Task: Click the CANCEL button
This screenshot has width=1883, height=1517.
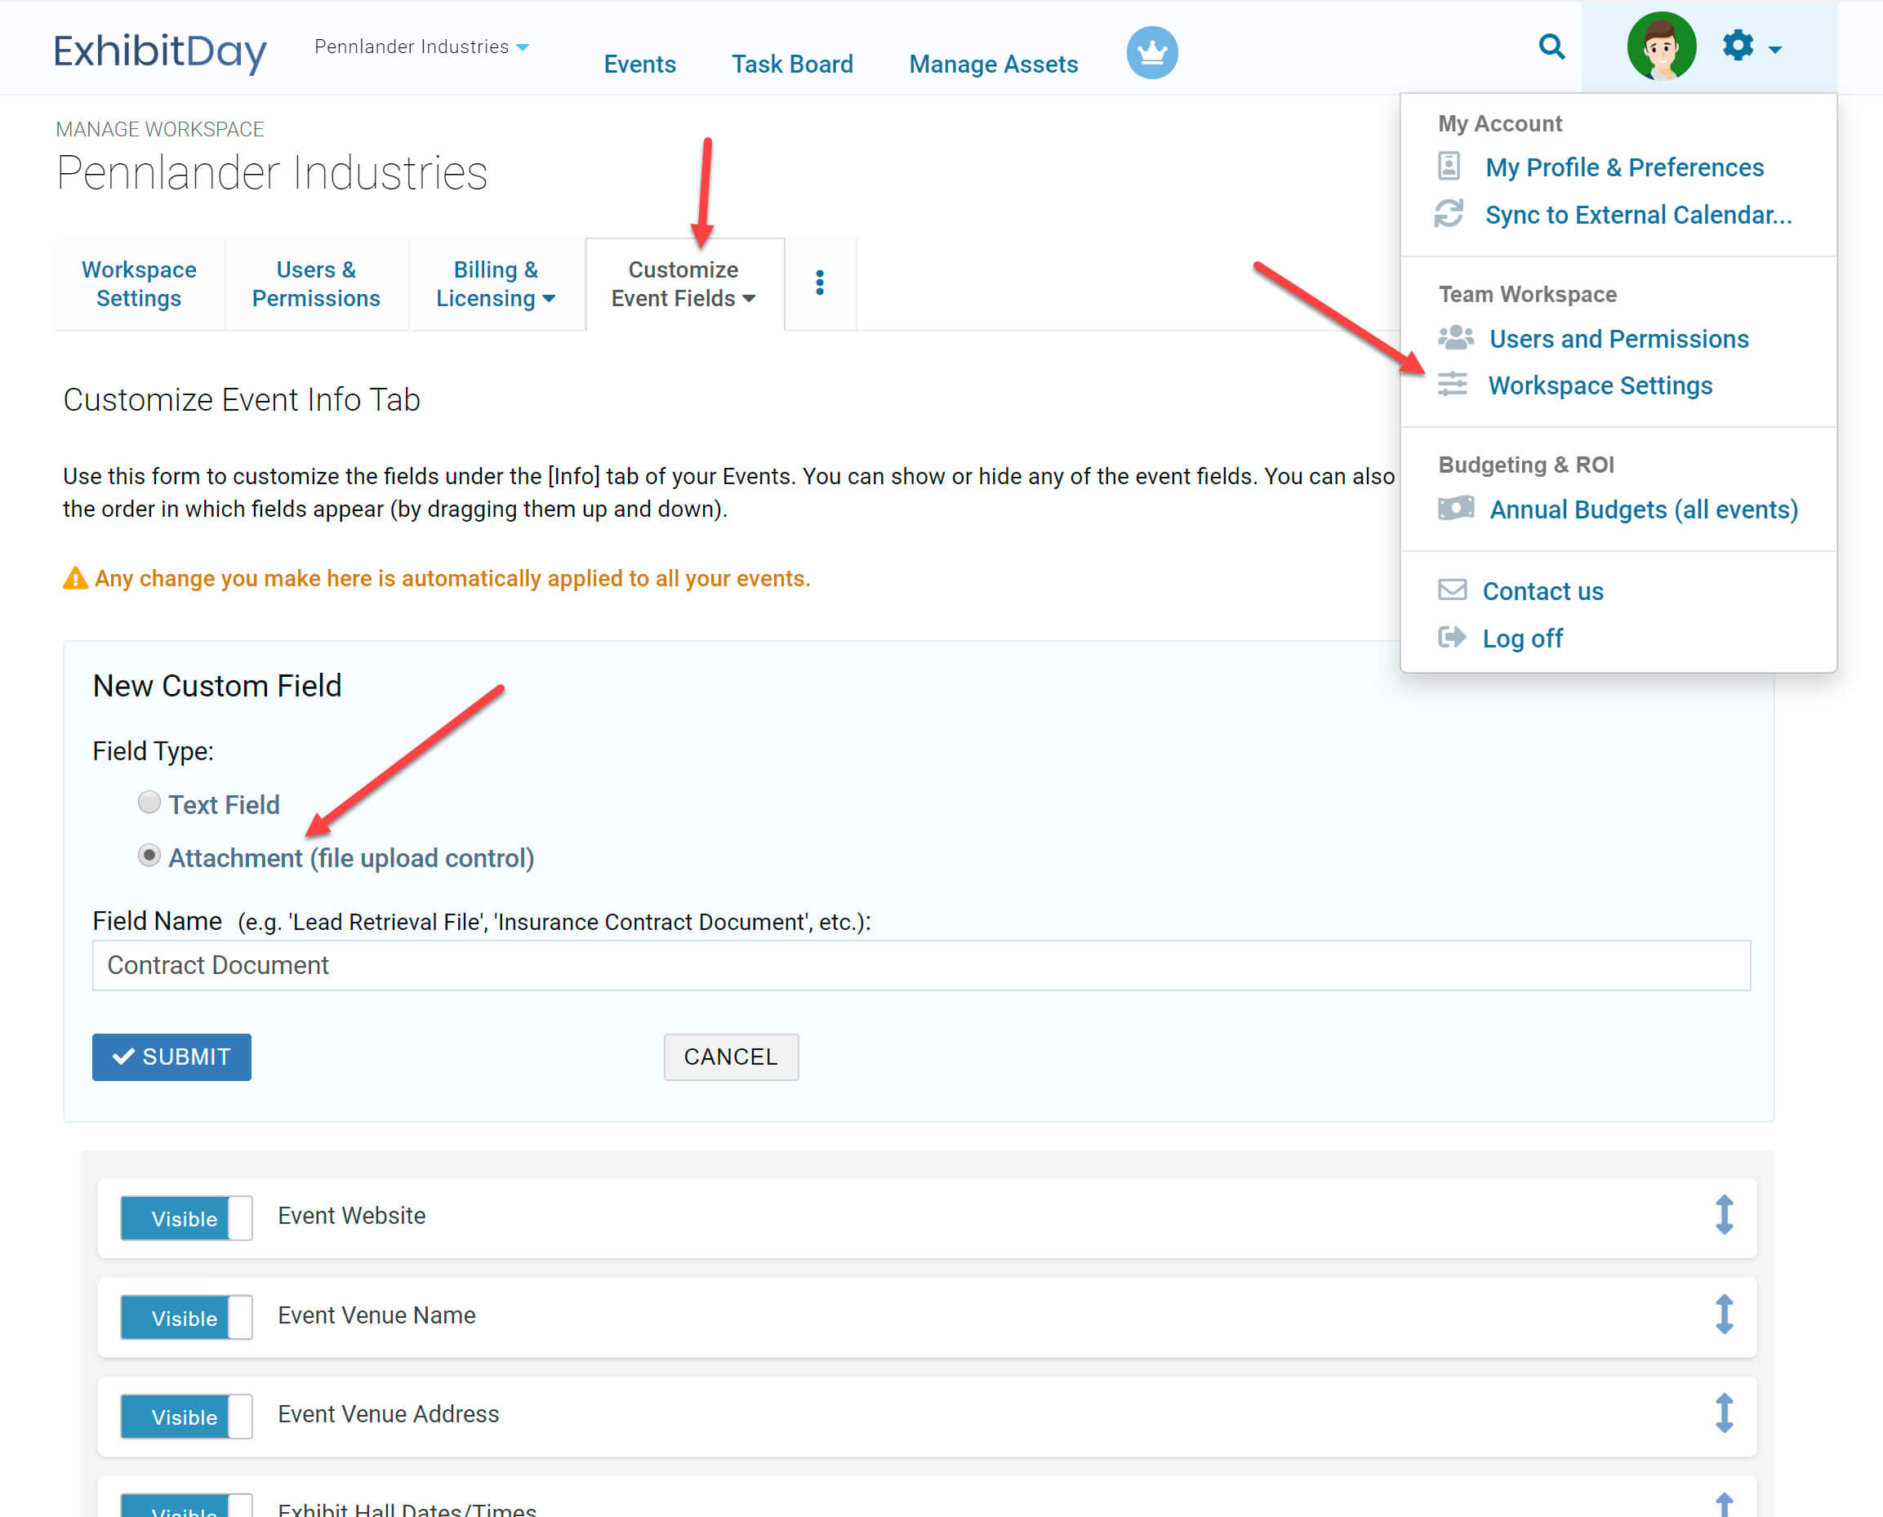Action: pos(731,1057)
